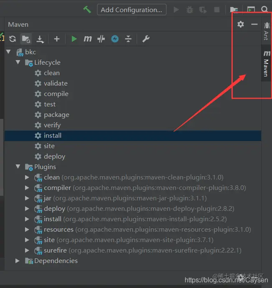Click the Maven panel title label

18,25
